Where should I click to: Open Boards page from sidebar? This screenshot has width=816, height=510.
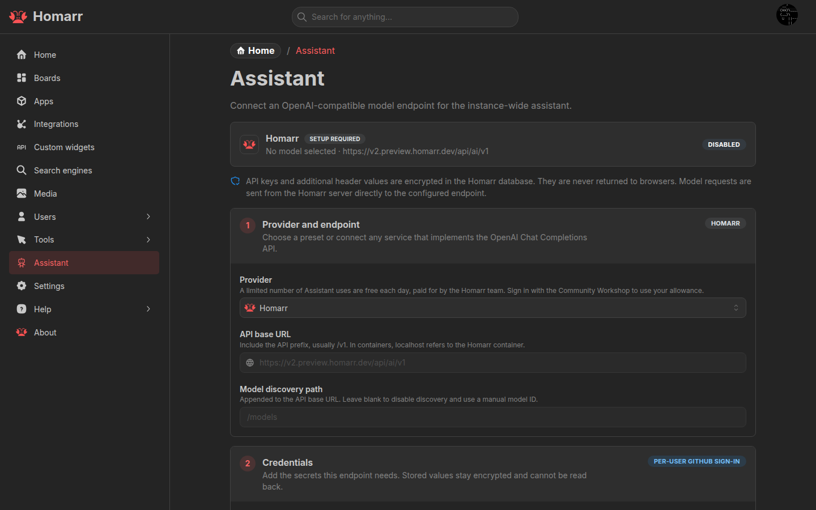click(x=84, y=78)
